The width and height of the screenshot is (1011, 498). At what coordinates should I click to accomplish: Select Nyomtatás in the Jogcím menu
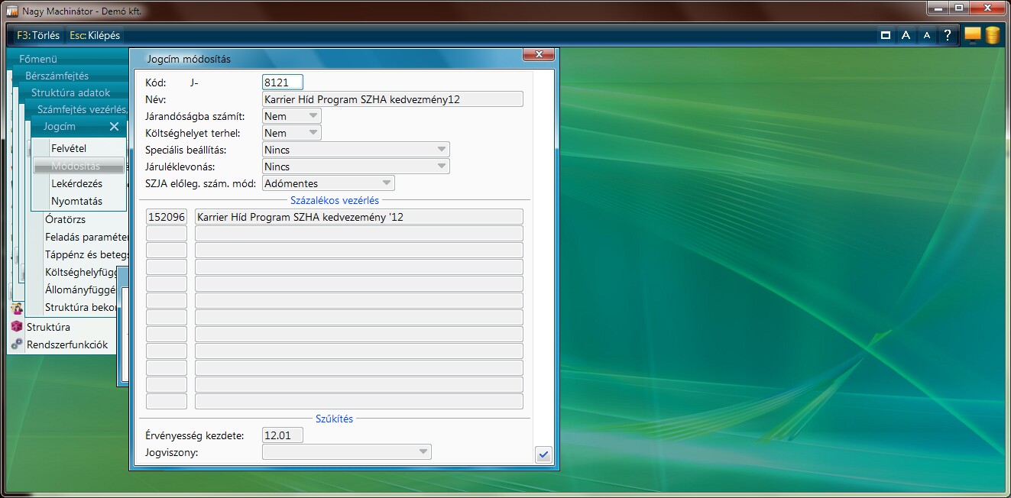pos(76,202)
